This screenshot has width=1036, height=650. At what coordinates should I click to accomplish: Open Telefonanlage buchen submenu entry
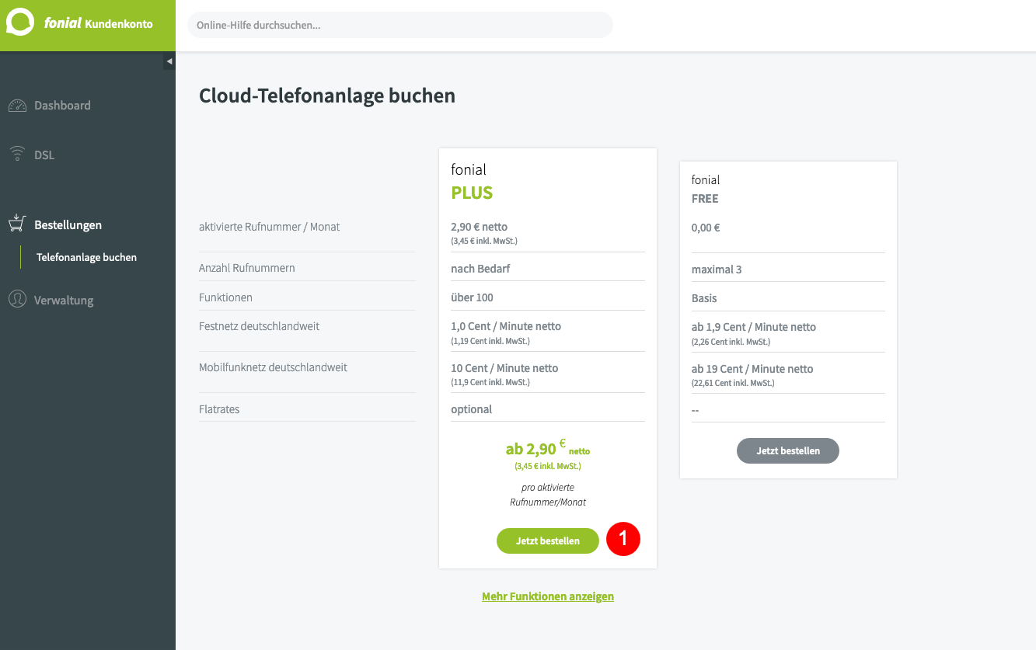pos(86,257)
